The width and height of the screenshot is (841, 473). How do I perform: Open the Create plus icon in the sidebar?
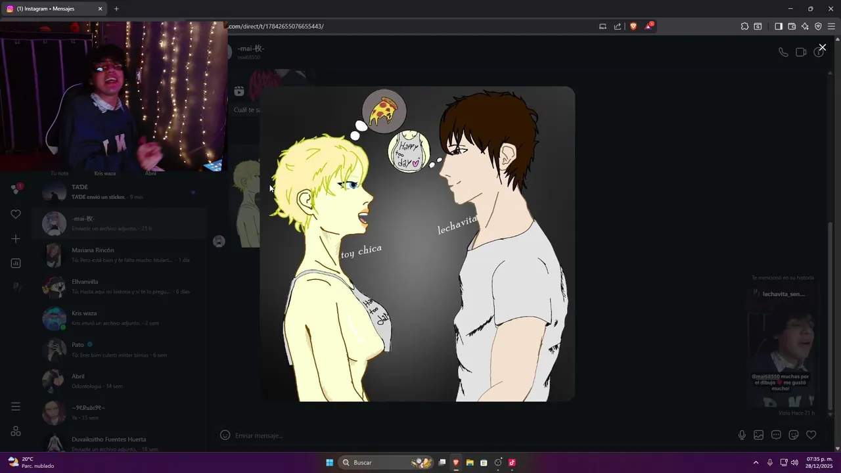pos(16,238)
